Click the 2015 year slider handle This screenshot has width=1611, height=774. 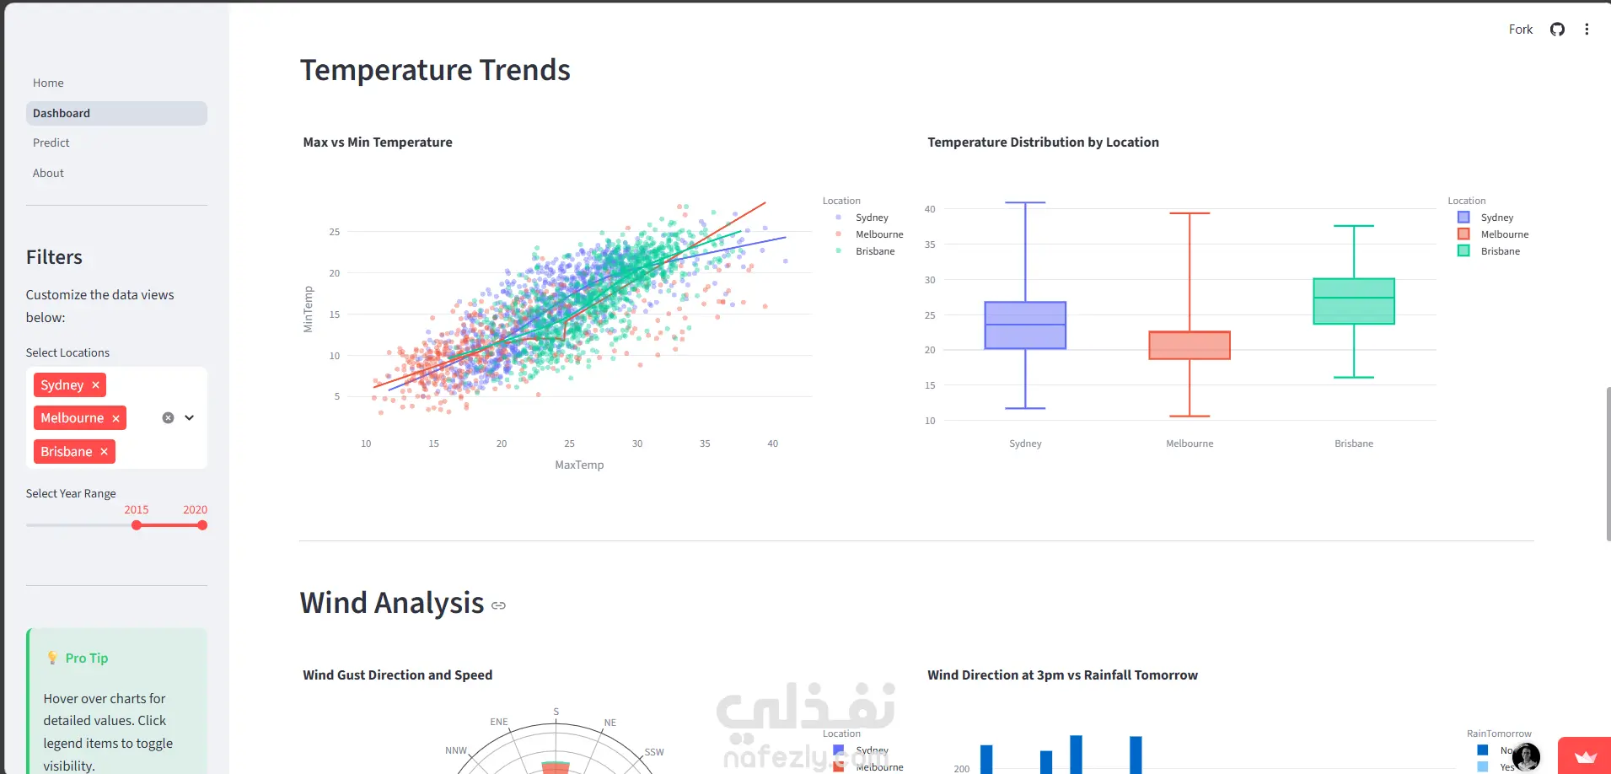[137, 525]
